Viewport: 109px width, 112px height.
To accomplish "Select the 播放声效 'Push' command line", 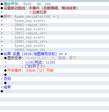I will coord(54,4).
